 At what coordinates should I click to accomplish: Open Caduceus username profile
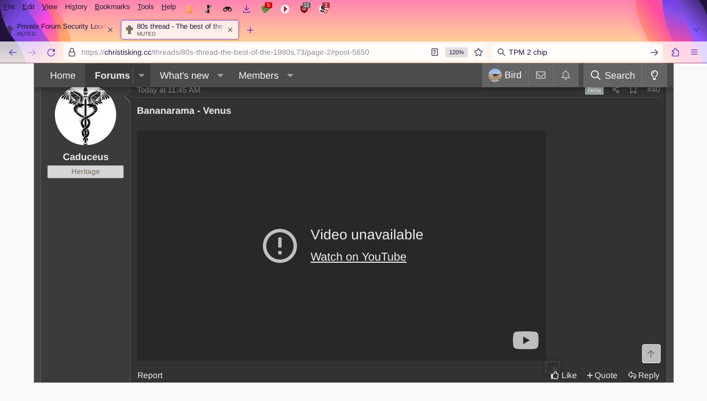click(x=86, y=157)
